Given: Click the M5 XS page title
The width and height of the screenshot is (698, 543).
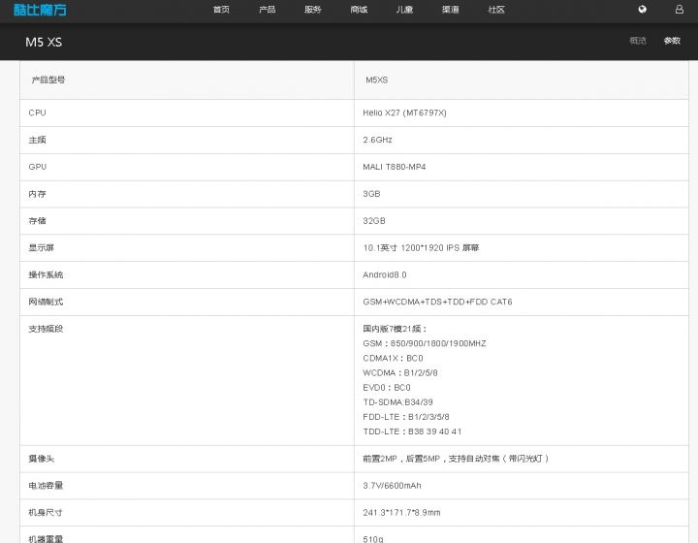Looking at the screenshot, I should click(44, 43).
